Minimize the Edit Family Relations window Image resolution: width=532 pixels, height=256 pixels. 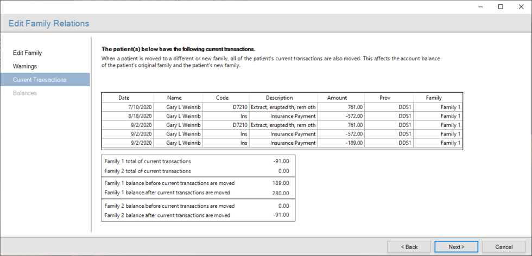(x=481, y=7)
